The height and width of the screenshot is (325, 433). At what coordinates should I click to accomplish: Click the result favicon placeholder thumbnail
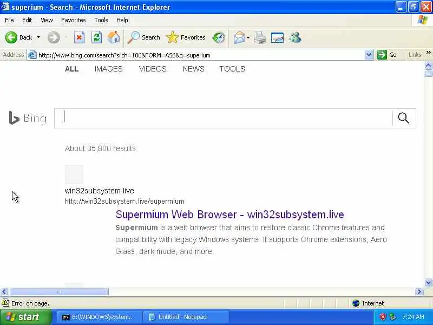coord(74,174)
